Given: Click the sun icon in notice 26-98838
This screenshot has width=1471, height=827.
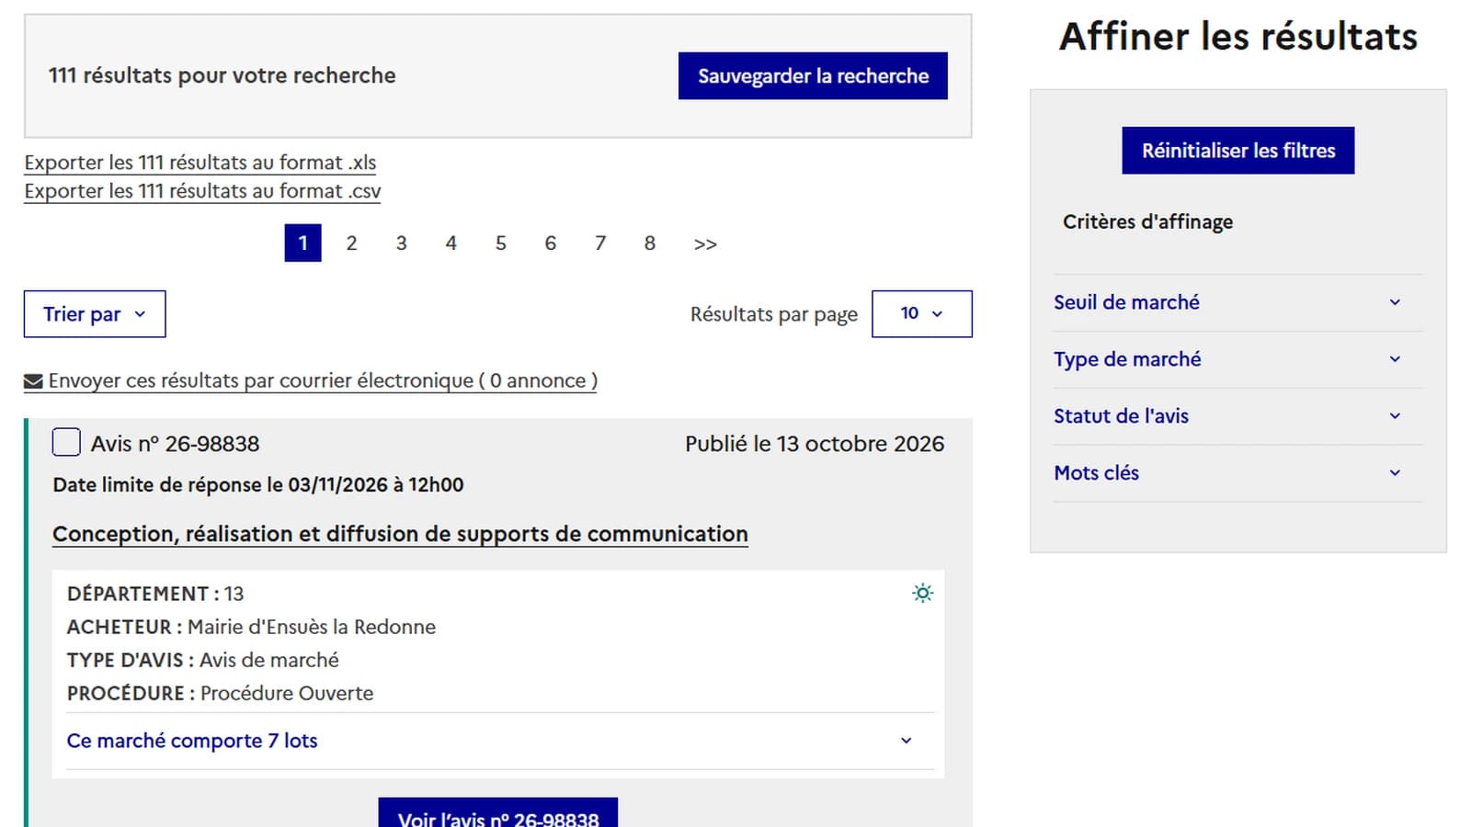Looking at the screenshot, I should (922, 593).
